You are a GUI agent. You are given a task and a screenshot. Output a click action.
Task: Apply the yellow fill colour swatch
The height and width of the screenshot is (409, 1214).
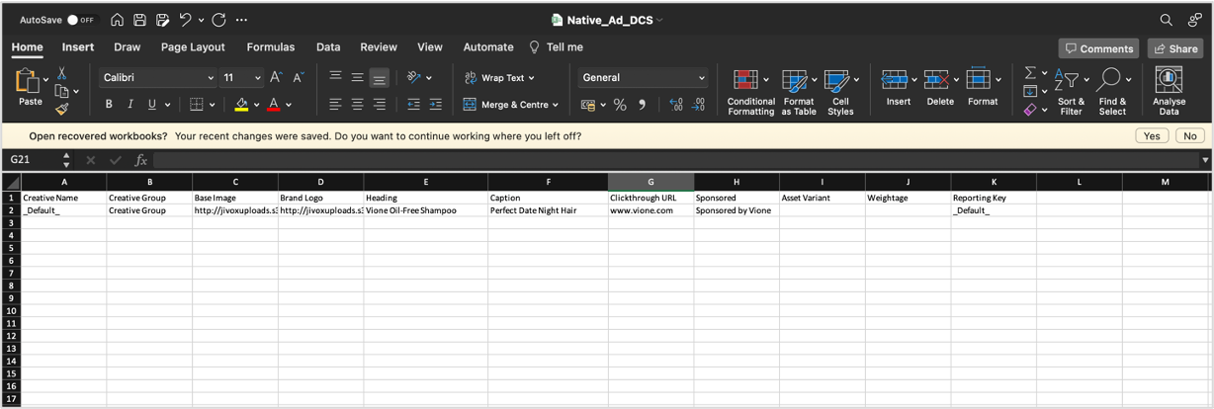pos(241,105)
